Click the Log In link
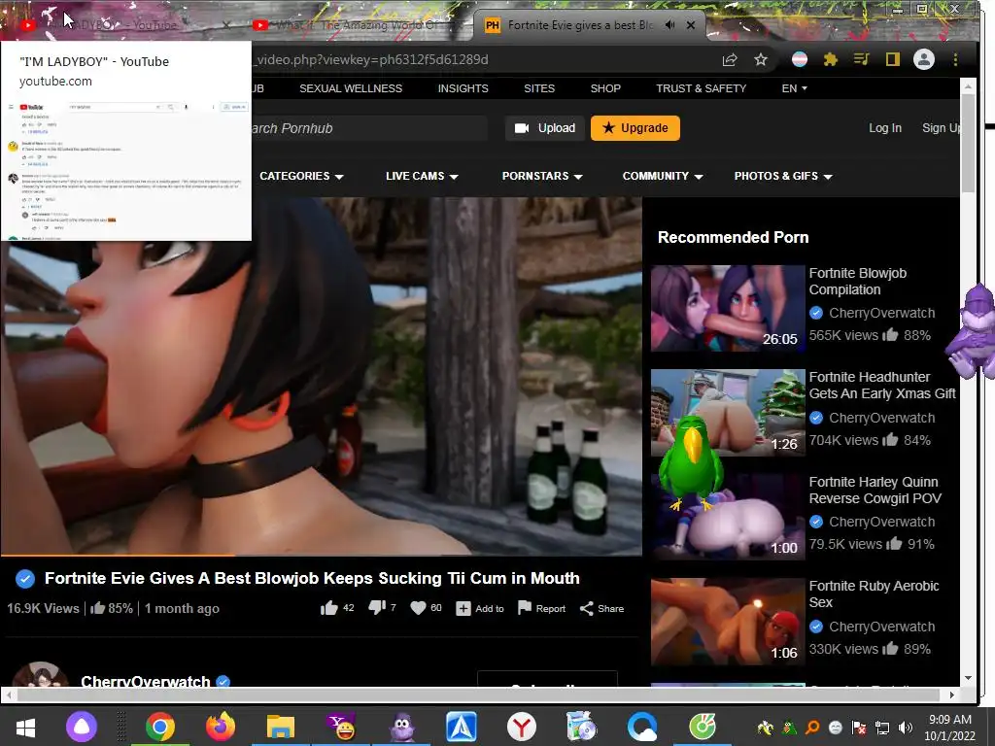 click(885, 128)
